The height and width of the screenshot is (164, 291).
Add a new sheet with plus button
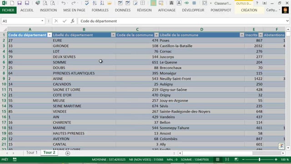(x=68, y=153)
